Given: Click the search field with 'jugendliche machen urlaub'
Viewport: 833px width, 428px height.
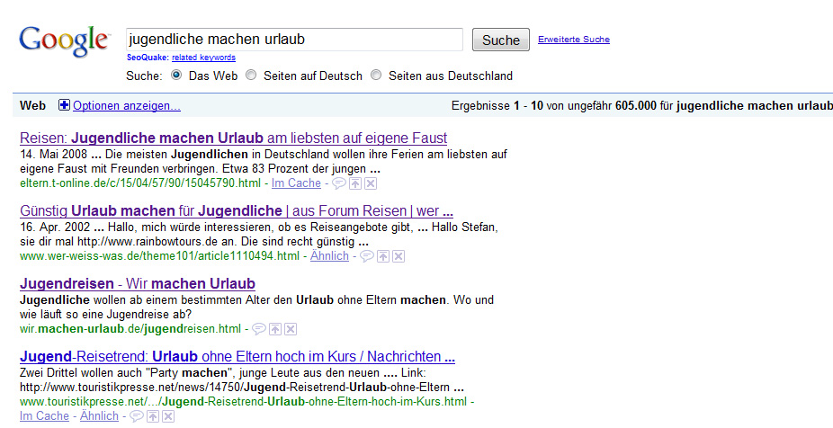Looking at the screenshot, I should coord(294,40).
